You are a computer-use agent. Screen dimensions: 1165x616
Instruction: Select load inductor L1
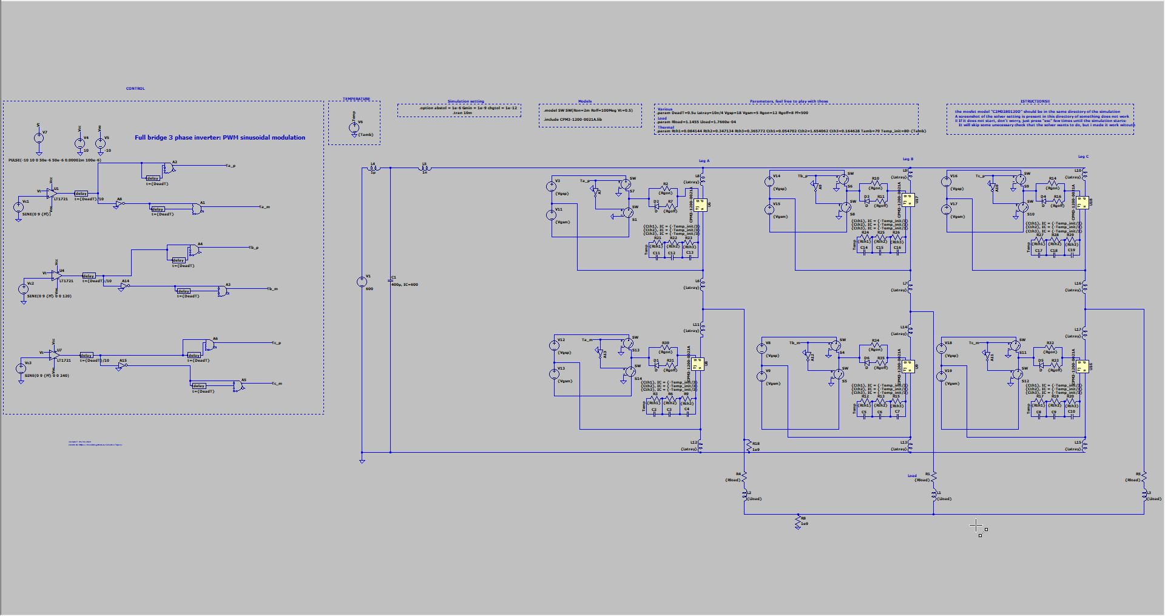(x=934, y=496)
